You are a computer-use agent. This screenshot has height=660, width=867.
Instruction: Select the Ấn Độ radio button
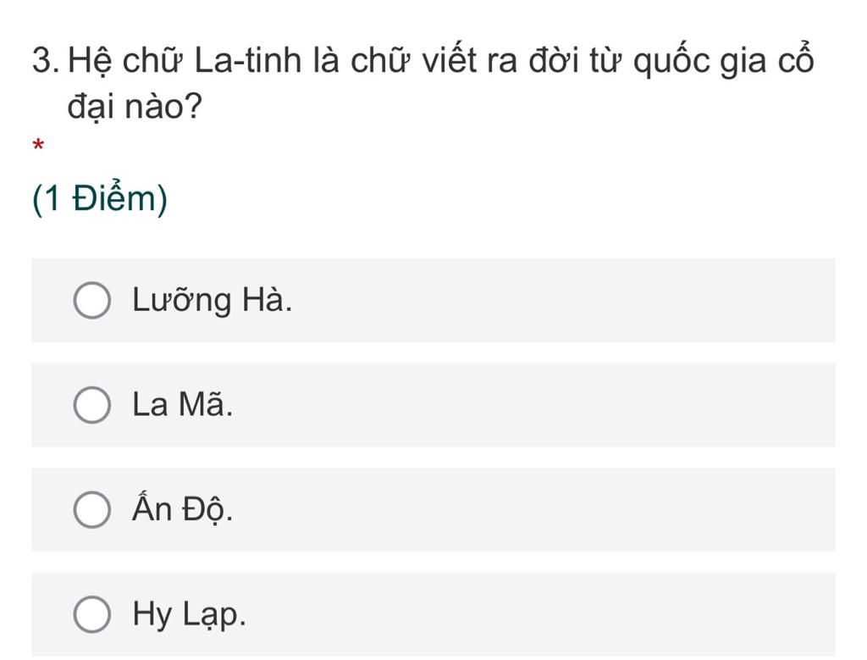click(91, 509)
